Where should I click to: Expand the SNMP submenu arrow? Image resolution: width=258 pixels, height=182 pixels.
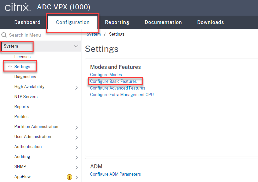(x=76, y=167)
